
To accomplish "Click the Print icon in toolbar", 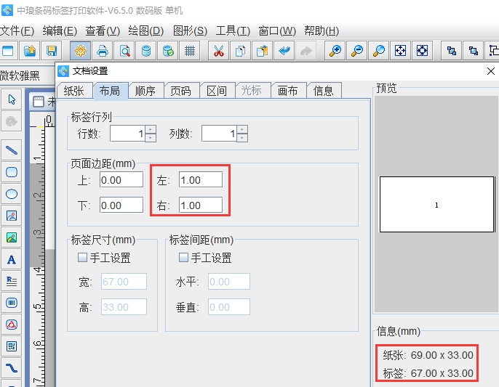I will coord(103,51).
